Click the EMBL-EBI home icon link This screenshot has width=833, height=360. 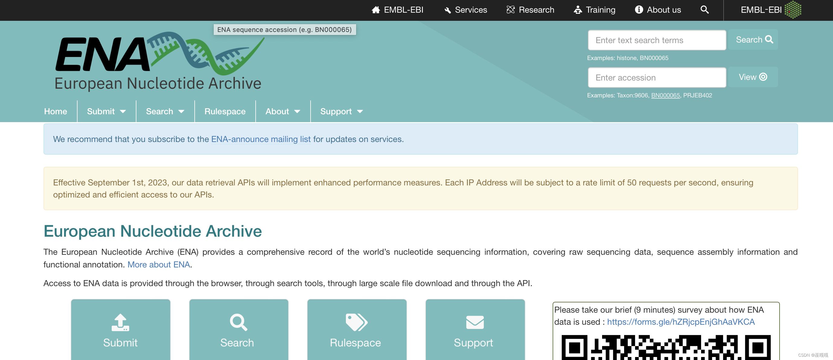point(397,10)
